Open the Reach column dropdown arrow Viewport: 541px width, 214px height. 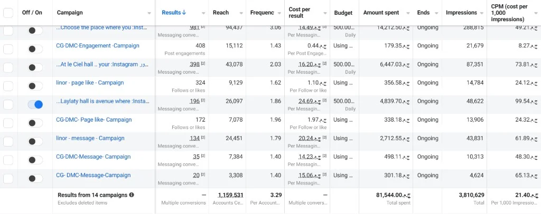coord(240,13)
